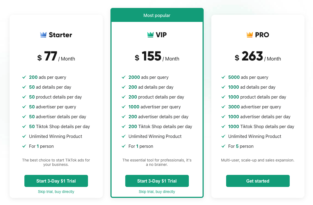
Task: Click the checkmark beside 200 ads per query
Action: tap(24, 77)
